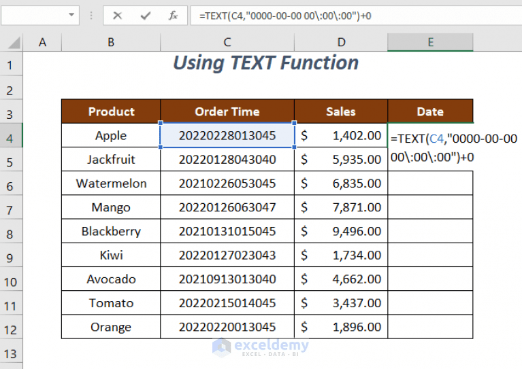Select order time cell 20220127023043
The image size is (522, 369).
click(x=227, y=255)
